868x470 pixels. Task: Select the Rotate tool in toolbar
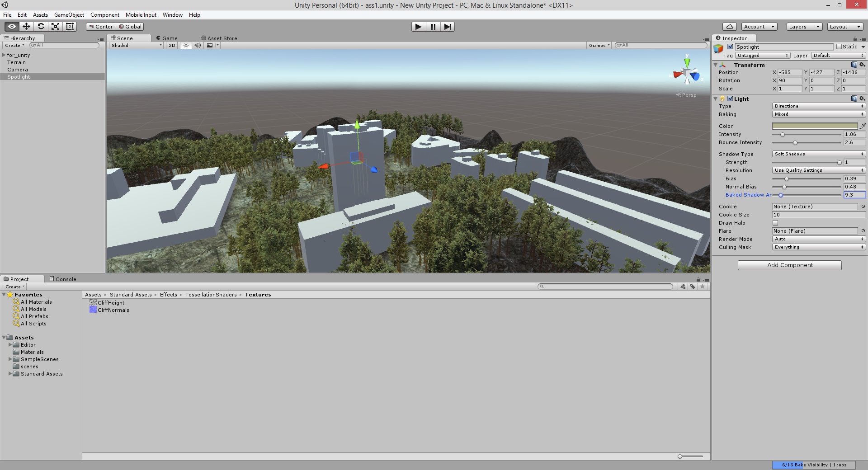pos(41,27)
